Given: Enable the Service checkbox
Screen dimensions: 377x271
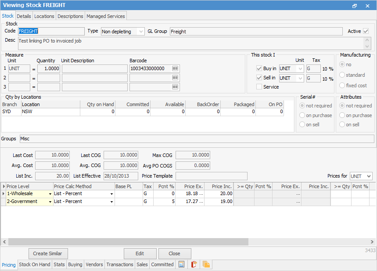Looking at the screenshot, I should [x=259, y=87].
